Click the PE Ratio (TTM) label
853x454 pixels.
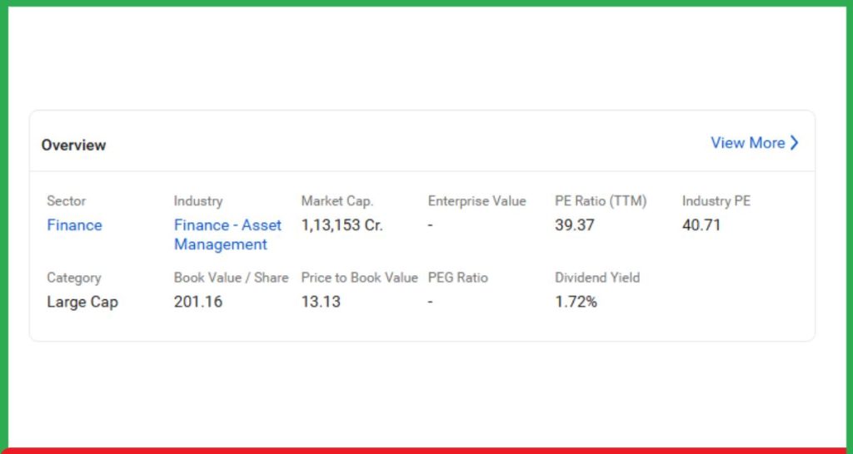(601, 200)
